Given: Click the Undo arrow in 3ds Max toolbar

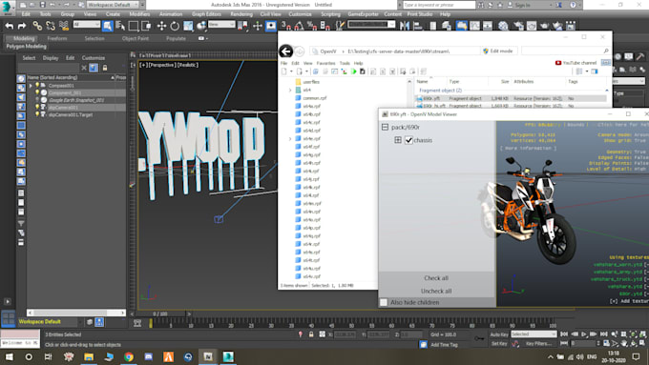Looking at the screenshot, I should pos(9,26).
